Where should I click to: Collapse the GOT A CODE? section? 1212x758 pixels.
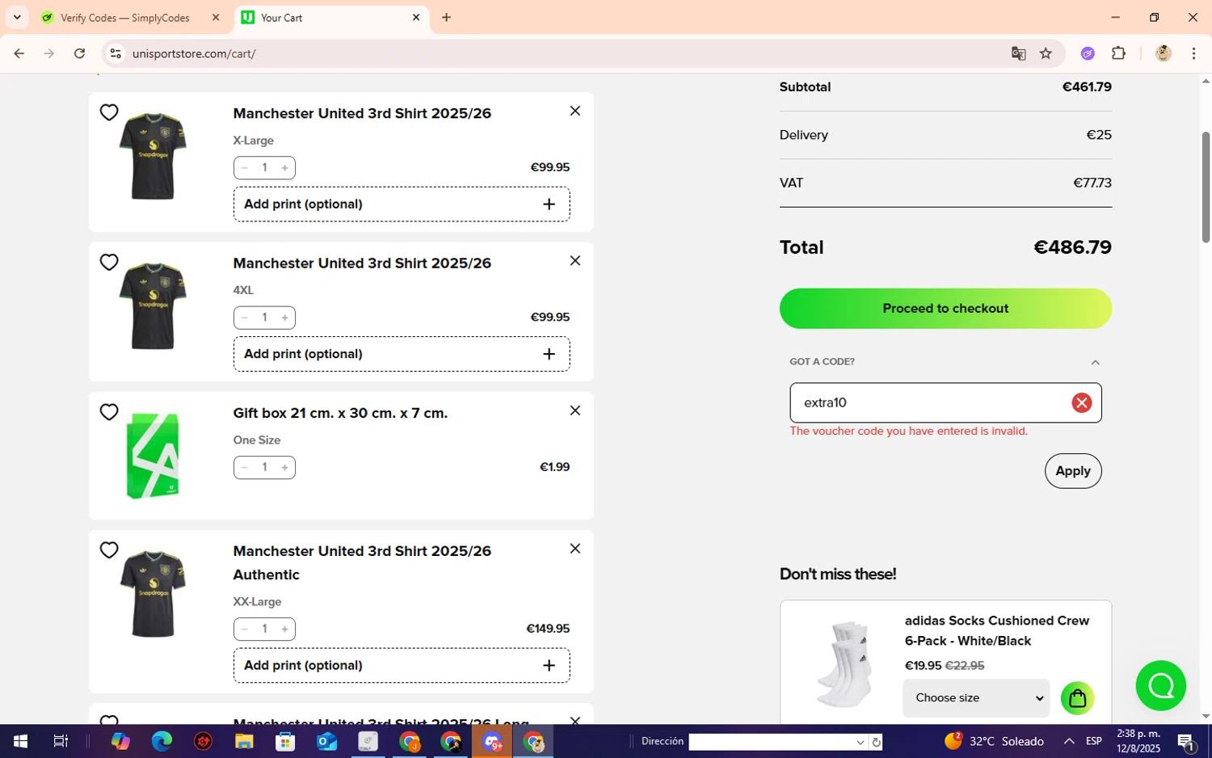coord(1095,362)
